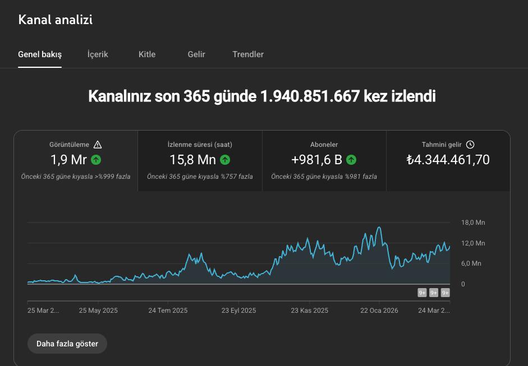Open the Kitle tab

[x=146, y=54]
